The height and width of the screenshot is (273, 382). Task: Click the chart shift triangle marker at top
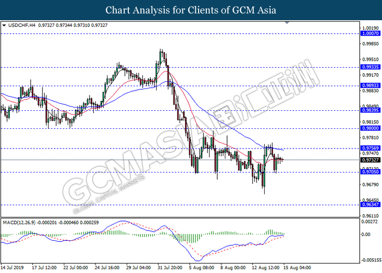tap(286, 22)
